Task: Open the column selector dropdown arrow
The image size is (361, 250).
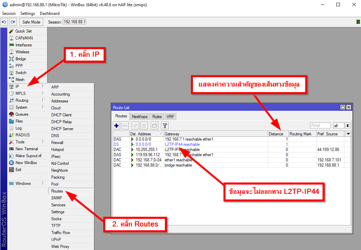Action: (x=348, y=134)
